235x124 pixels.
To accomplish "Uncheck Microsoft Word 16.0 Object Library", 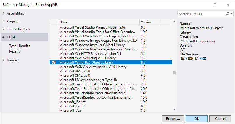I will [x=54, y=62].
